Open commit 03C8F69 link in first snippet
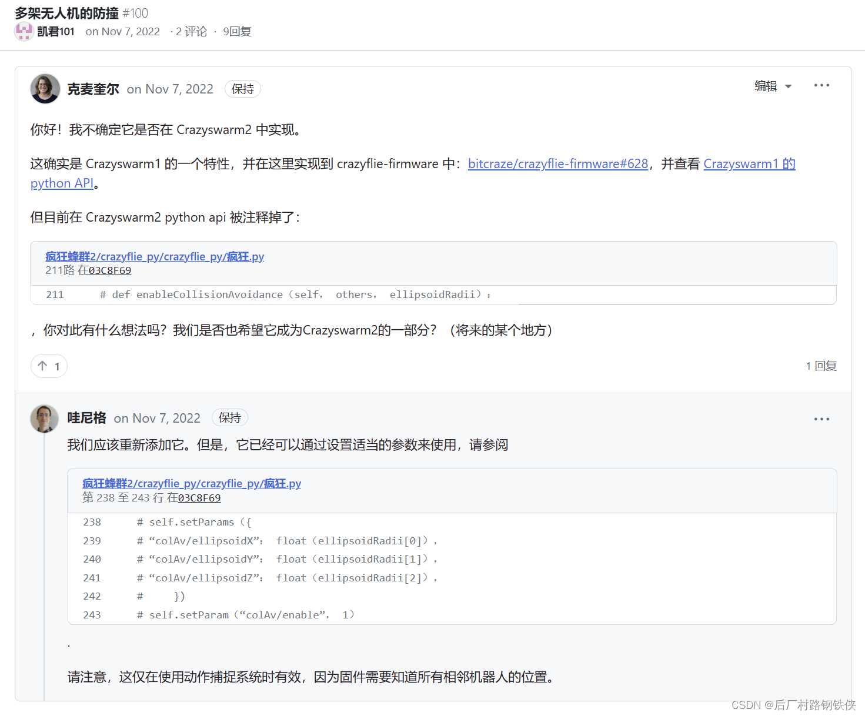 coord(110,270)
